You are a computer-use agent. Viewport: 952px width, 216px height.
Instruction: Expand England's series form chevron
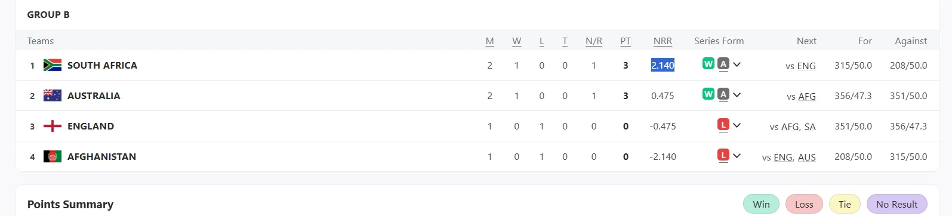737,125
